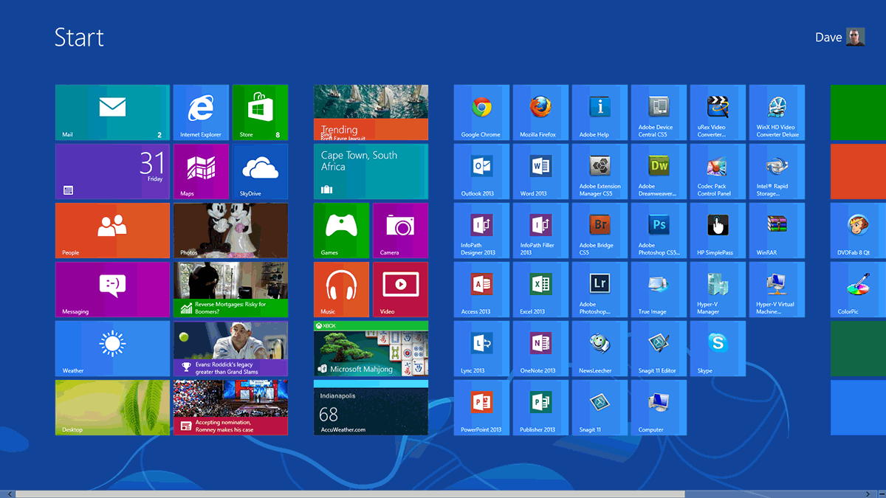Open Romney nomination news tile
Screen dimensions: 886x498
230,407
